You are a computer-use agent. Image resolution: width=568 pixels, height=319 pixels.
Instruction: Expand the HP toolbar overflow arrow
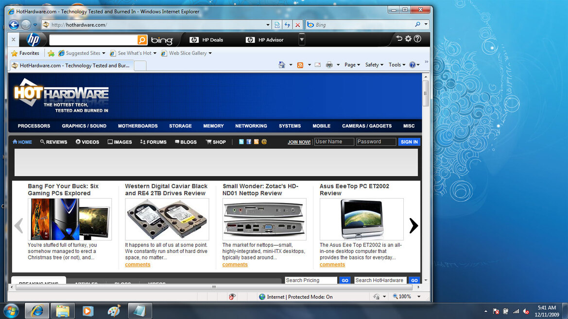301,39
